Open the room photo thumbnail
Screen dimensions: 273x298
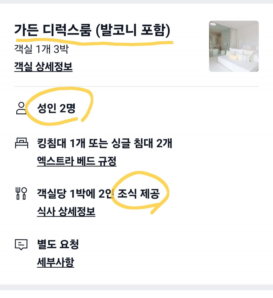(x=234, y=46)
